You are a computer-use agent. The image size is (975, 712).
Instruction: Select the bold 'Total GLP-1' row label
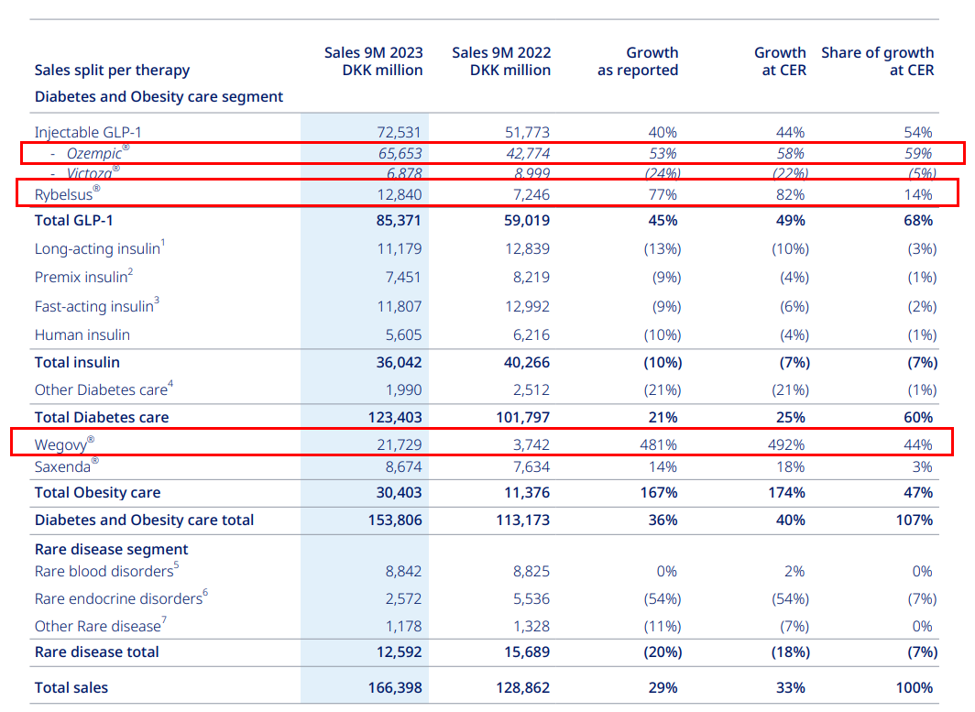(x=73, y=221)
